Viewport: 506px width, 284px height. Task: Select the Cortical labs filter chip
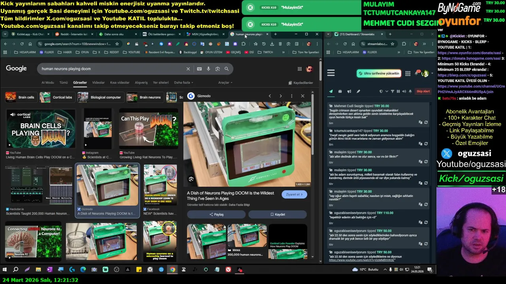pos(57,97)
